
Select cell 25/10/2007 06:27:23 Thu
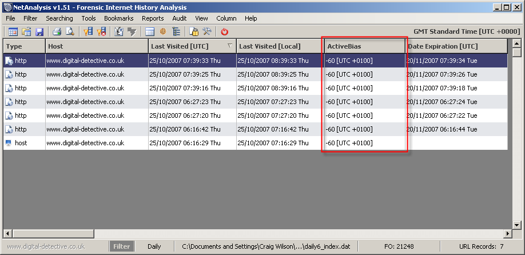click(192, 102)
